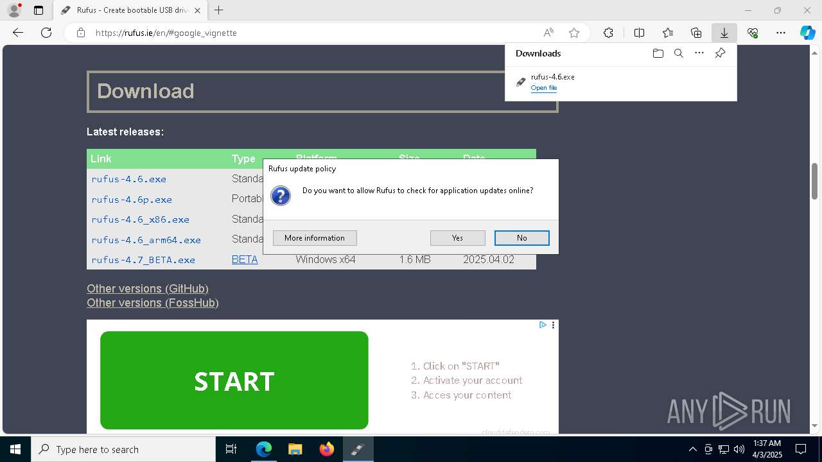Open downloads folder icon in Downloads panel

pos(658,53)
